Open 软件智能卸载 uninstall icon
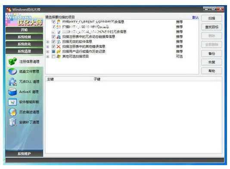The height and width of the screenshot is (169, 230). click(12, 102)
